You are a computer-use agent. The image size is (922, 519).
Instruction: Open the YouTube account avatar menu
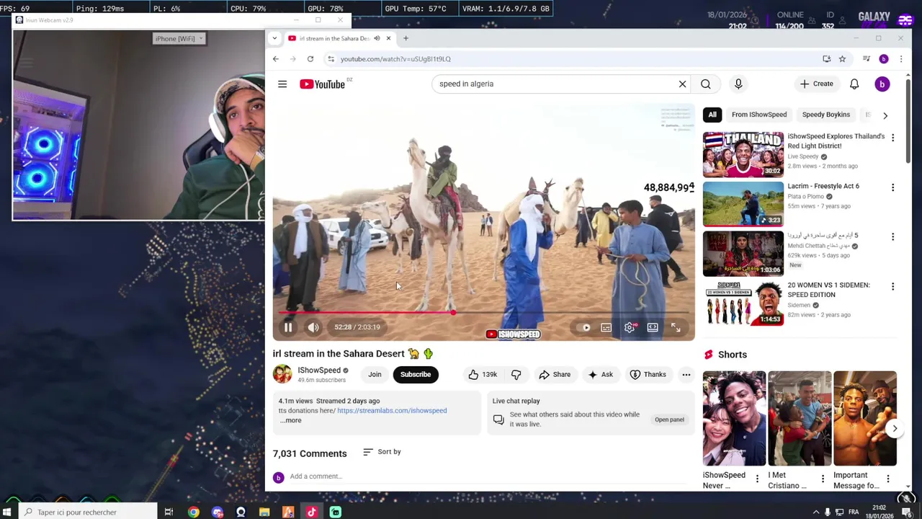pos(882,84)
